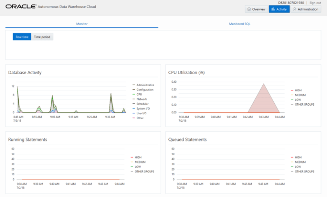This screenshot has height=197, width=327.
Task: Click the Scheduler legend entry
Action: point(142,104)
